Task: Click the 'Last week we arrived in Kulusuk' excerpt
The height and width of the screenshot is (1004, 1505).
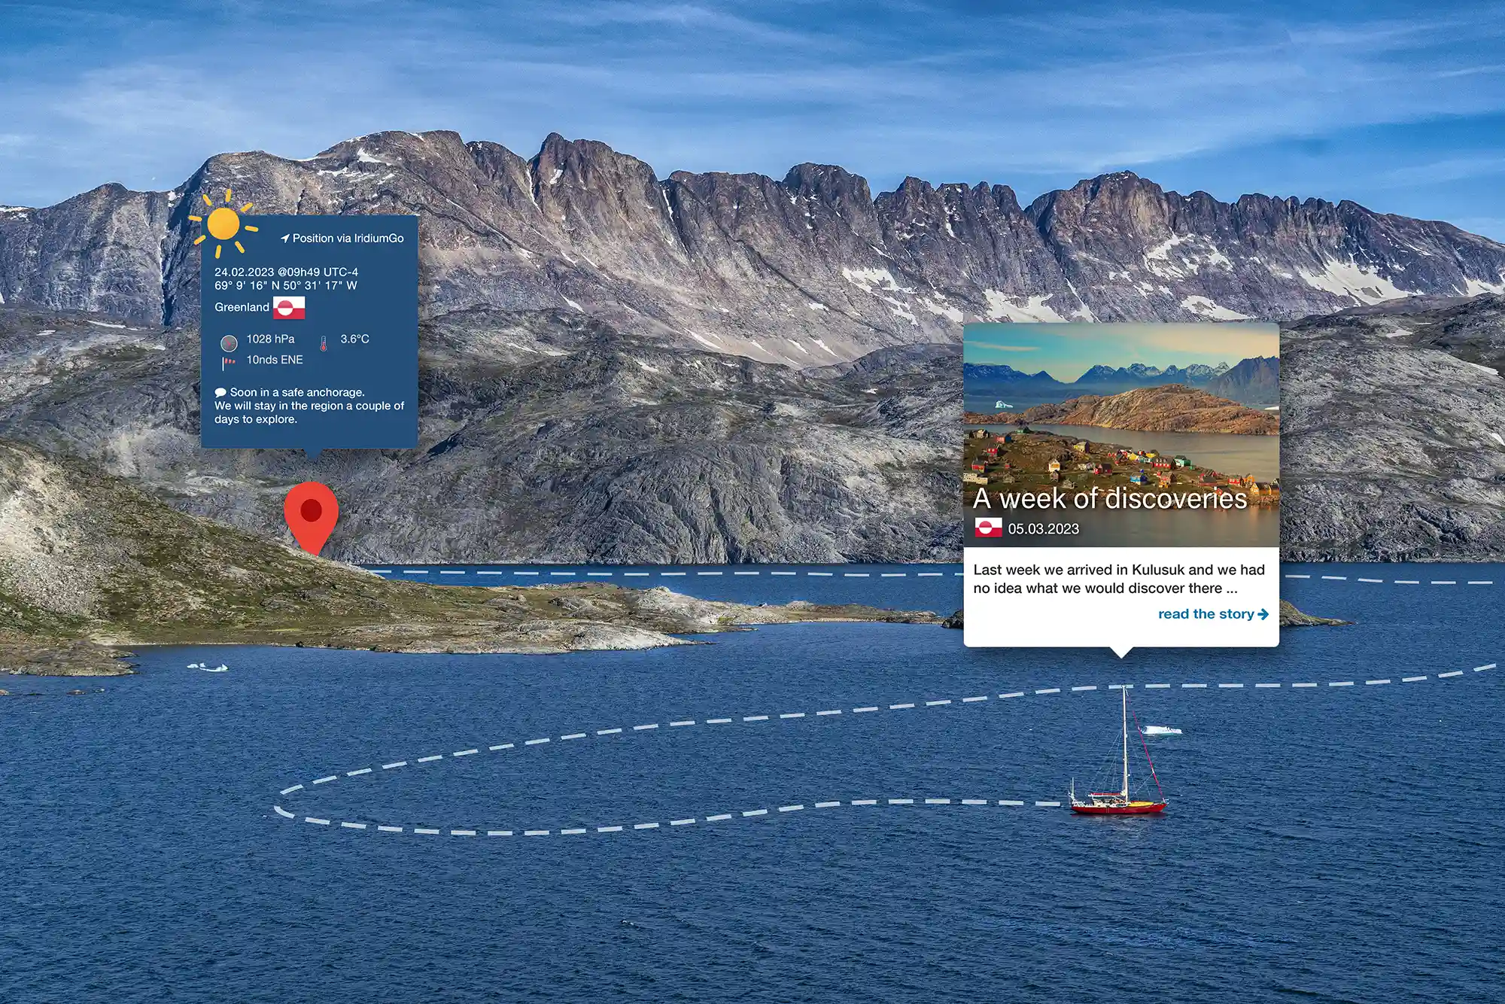Action: pyautogui.click(x=1119, y=579)
